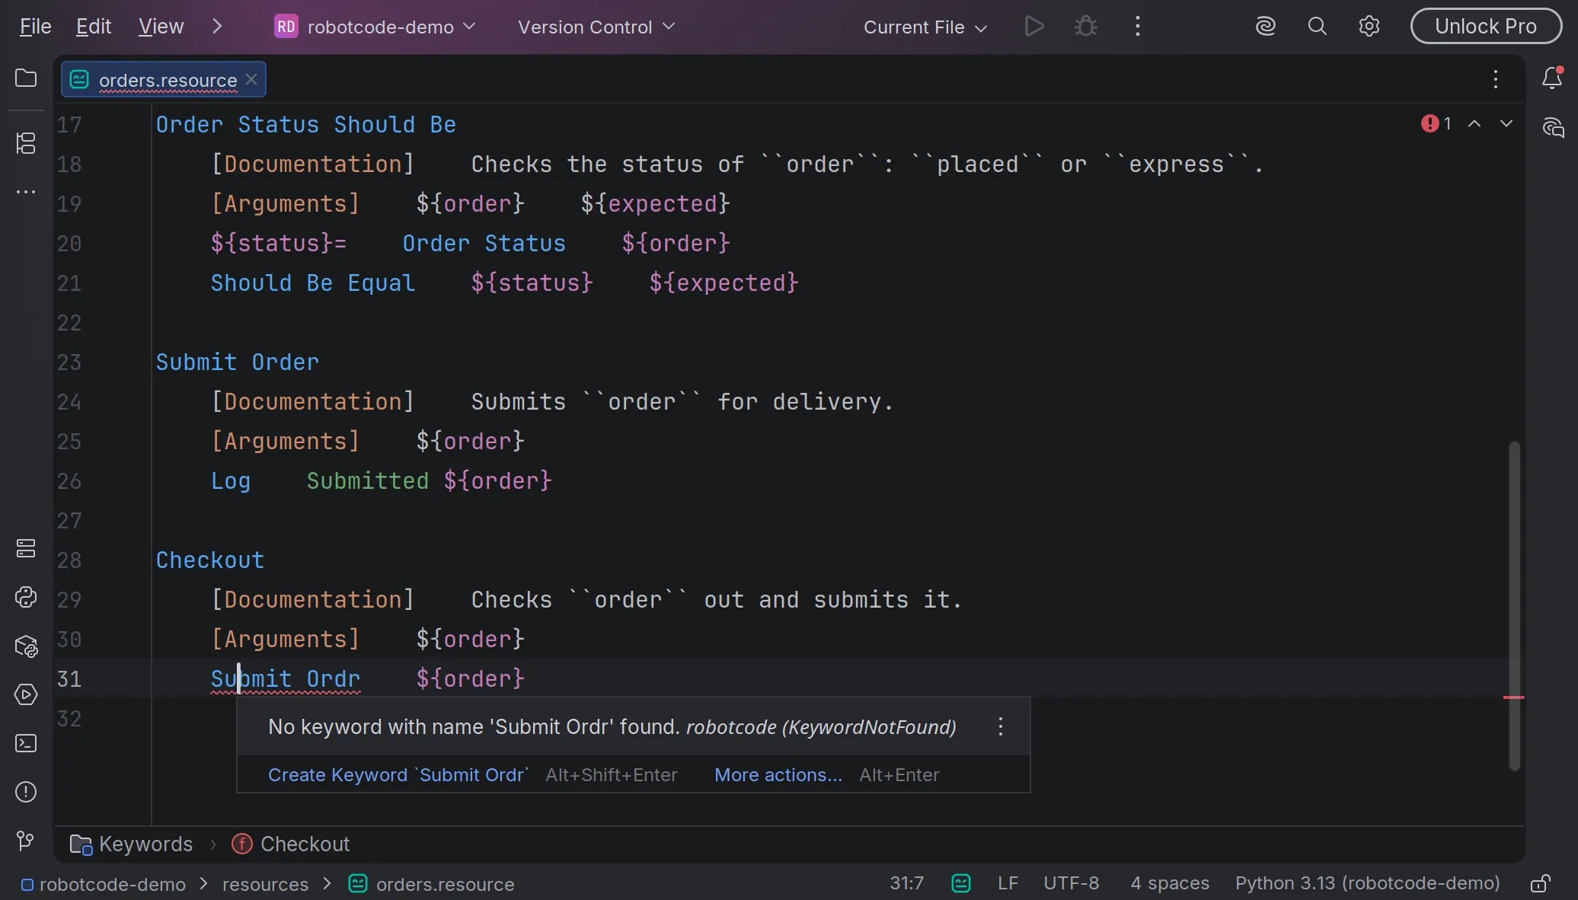Open the robotcode-demo project dropdown

tap(375, 27)
